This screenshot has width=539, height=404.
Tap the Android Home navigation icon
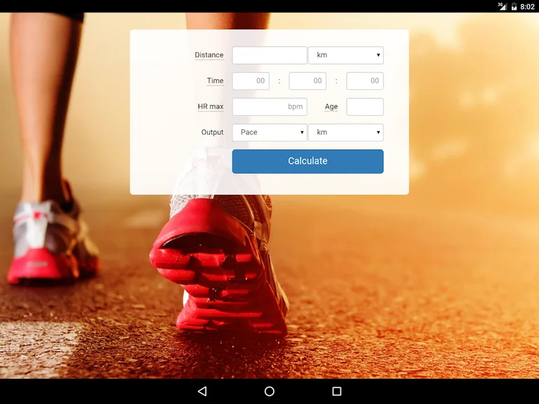269,391
